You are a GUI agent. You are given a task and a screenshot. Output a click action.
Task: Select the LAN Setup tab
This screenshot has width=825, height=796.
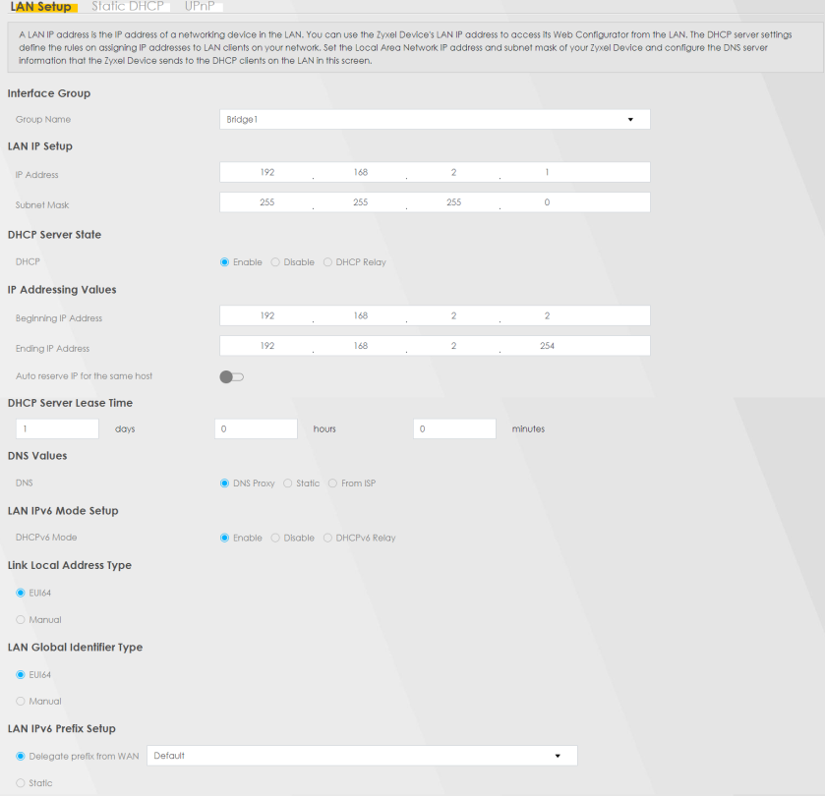pyautogui.click(x=40, y=7)
